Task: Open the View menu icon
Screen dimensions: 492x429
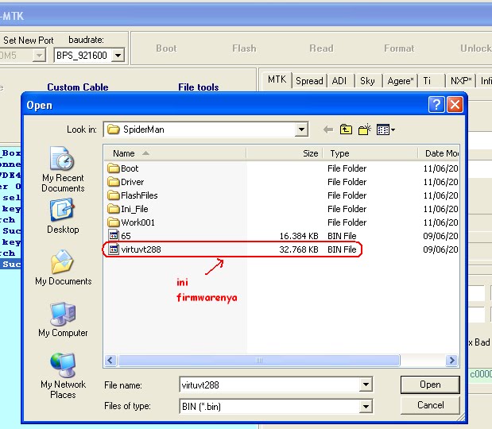Action: coord(385,129)
